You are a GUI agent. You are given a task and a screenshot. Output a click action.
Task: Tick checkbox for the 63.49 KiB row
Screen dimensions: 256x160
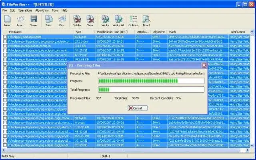[5, 55]
